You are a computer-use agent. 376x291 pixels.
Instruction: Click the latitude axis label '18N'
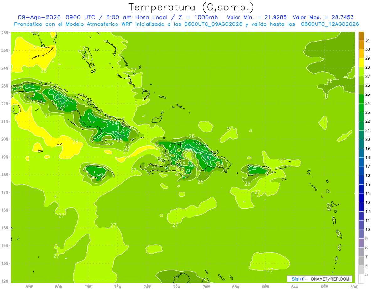point(5,175)
